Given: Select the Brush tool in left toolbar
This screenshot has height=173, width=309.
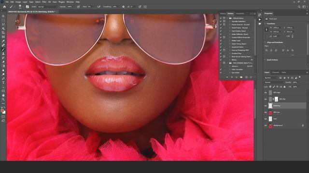Looking at the screenshot, I should pos(3,49).
